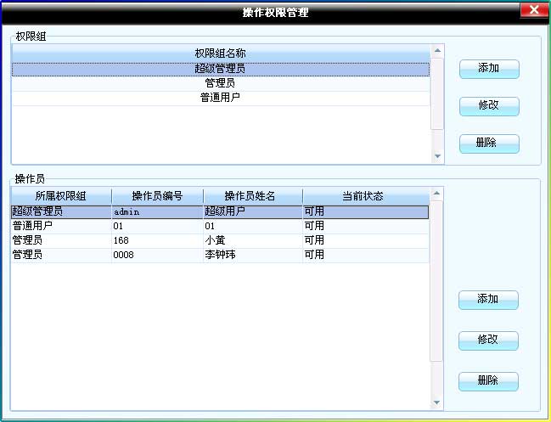Screen dimensions: 551x422
Task: Click the 所属权限组 column header
Action: (60, 196)
